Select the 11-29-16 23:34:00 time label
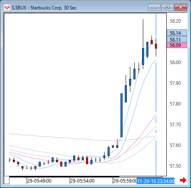Image resolution: width=191 pixels, height=188 pixels. [156, 181]
